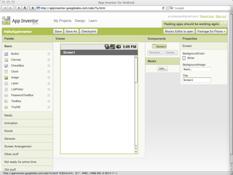Click the viewer phone scrollbar thumb
Viewport: 233px width, 175px height.
tap(136, 70)
